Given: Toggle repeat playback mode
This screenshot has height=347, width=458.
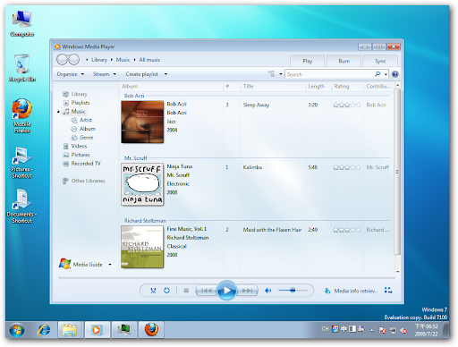Looking at the screenshot, I should click(x=166, y=291).
